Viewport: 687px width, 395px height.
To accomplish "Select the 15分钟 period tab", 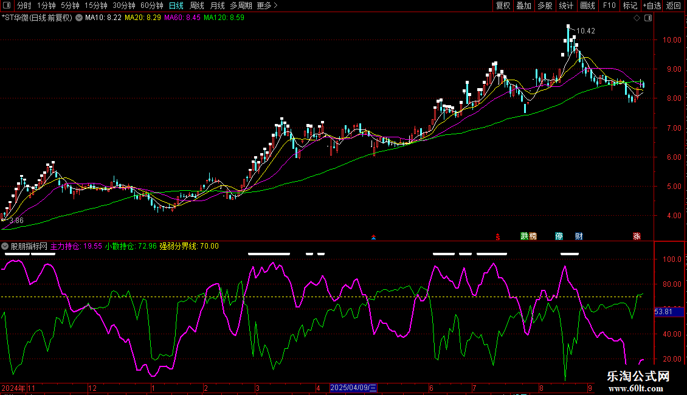I will [95, 5].
